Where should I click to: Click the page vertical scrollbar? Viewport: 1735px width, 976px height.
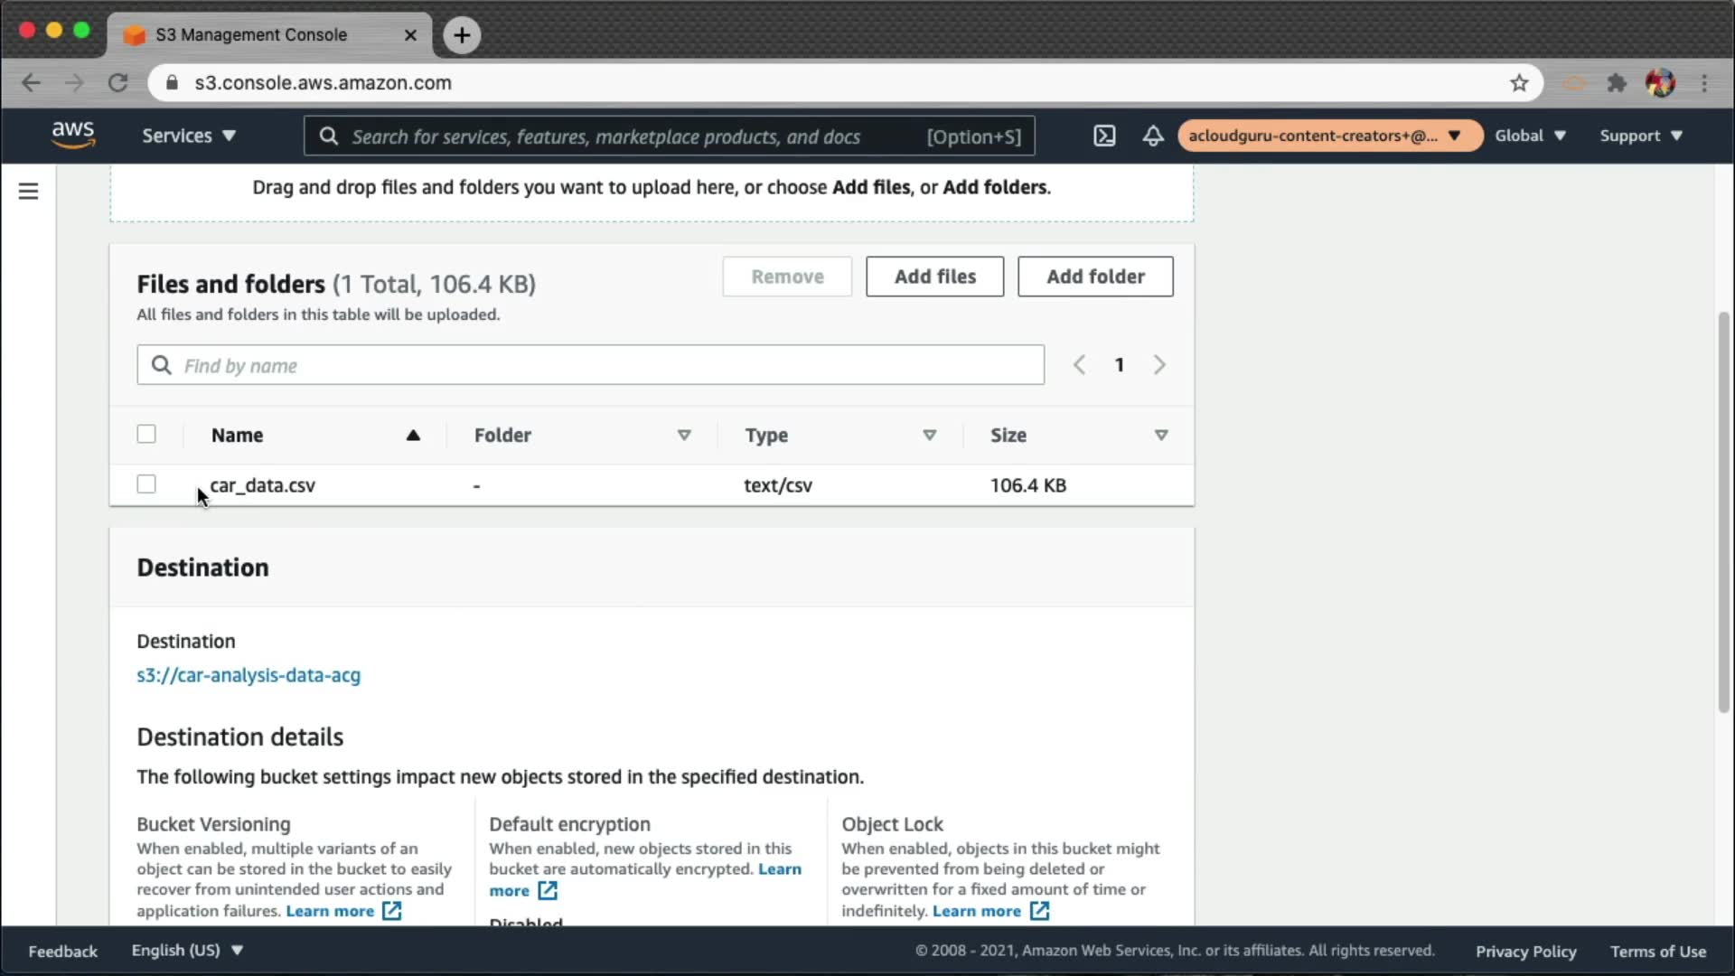click(x=1723, y=511)
